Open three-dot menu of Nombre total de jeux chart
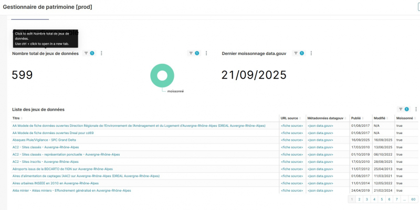The image size is (420, 210). pyautogui.click(x=101, y=53)
